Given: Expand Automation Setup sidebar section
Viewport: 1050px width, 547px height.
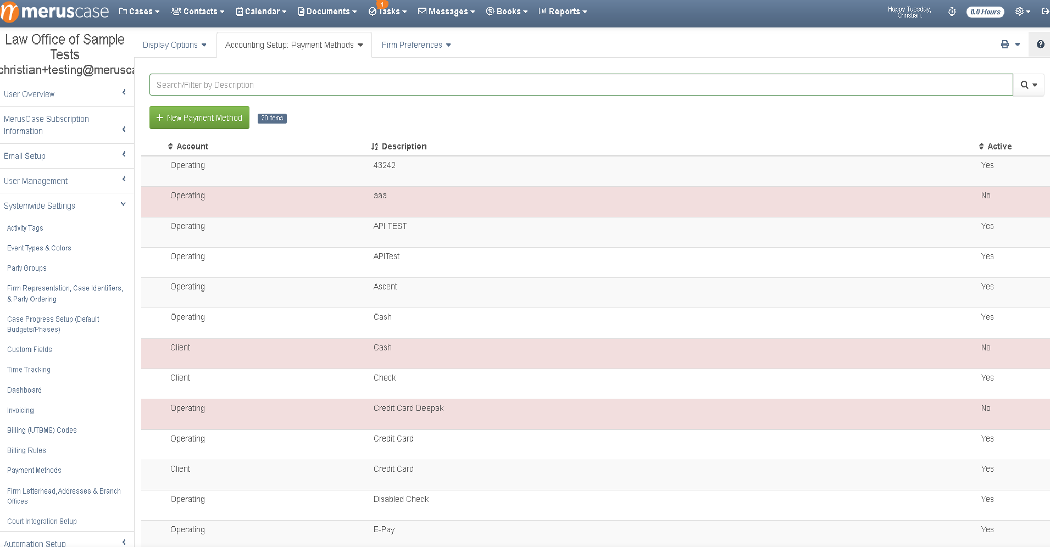Looking at the screenshot, I should (66, 543).
